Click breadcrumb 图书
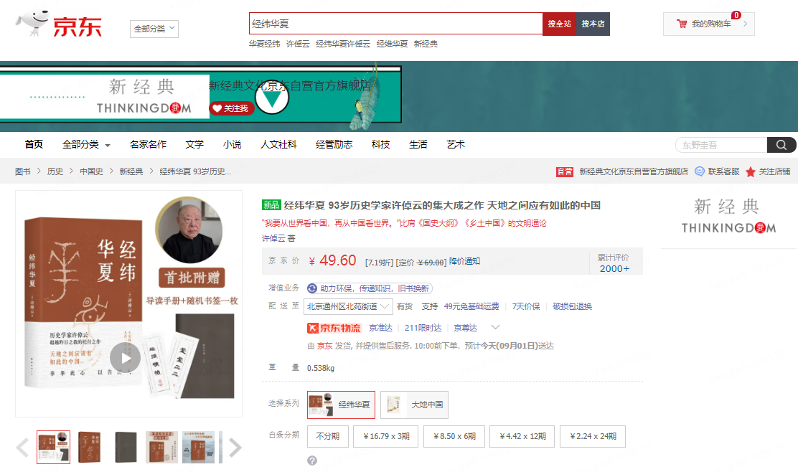The width and height of the screenshot is (798, 472). 23,171
